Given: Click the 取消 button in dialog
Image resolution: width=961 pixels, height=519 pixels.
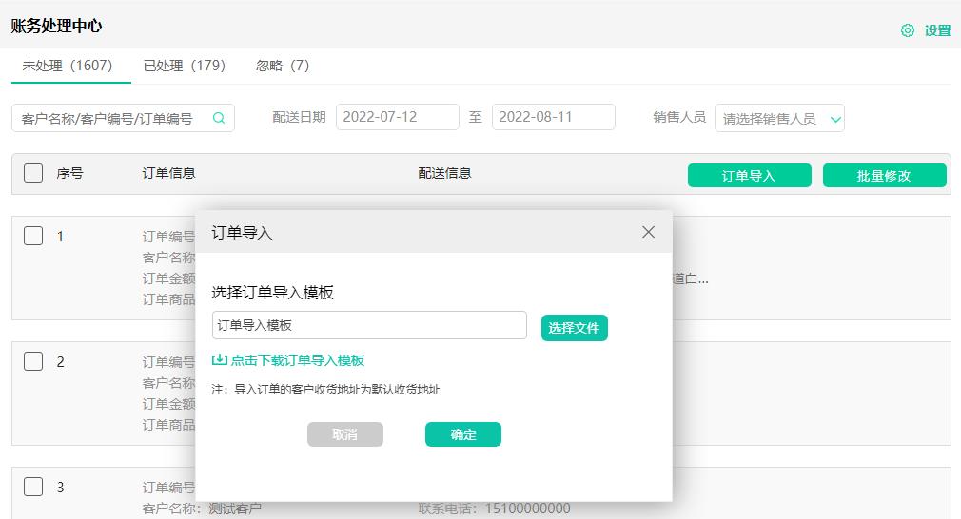Looking at the screenshot, I should pos(345,434).
